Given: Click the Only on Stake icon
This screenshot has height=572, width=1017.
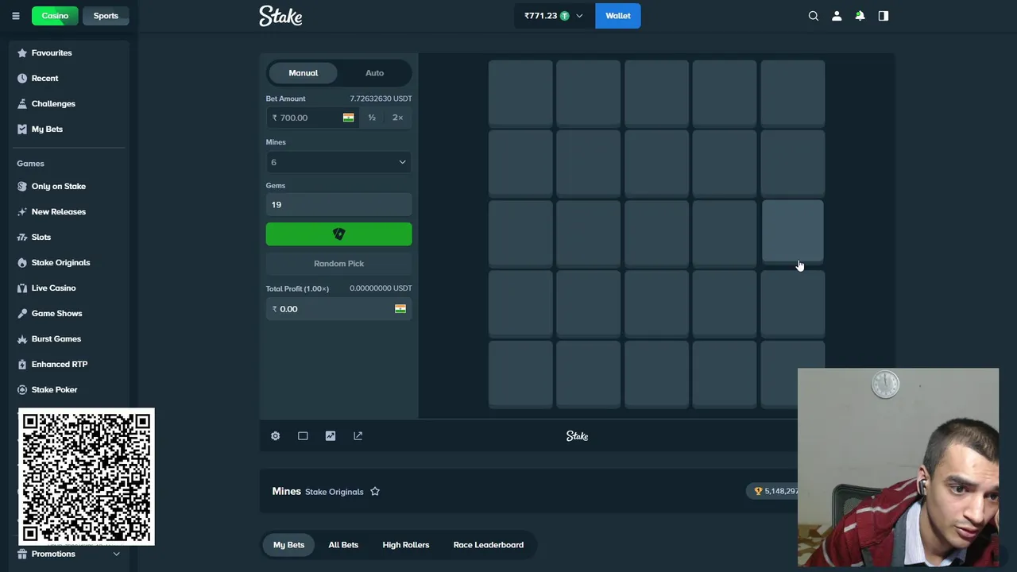Looking at the screenshot, I should click(x=22, y=186).
